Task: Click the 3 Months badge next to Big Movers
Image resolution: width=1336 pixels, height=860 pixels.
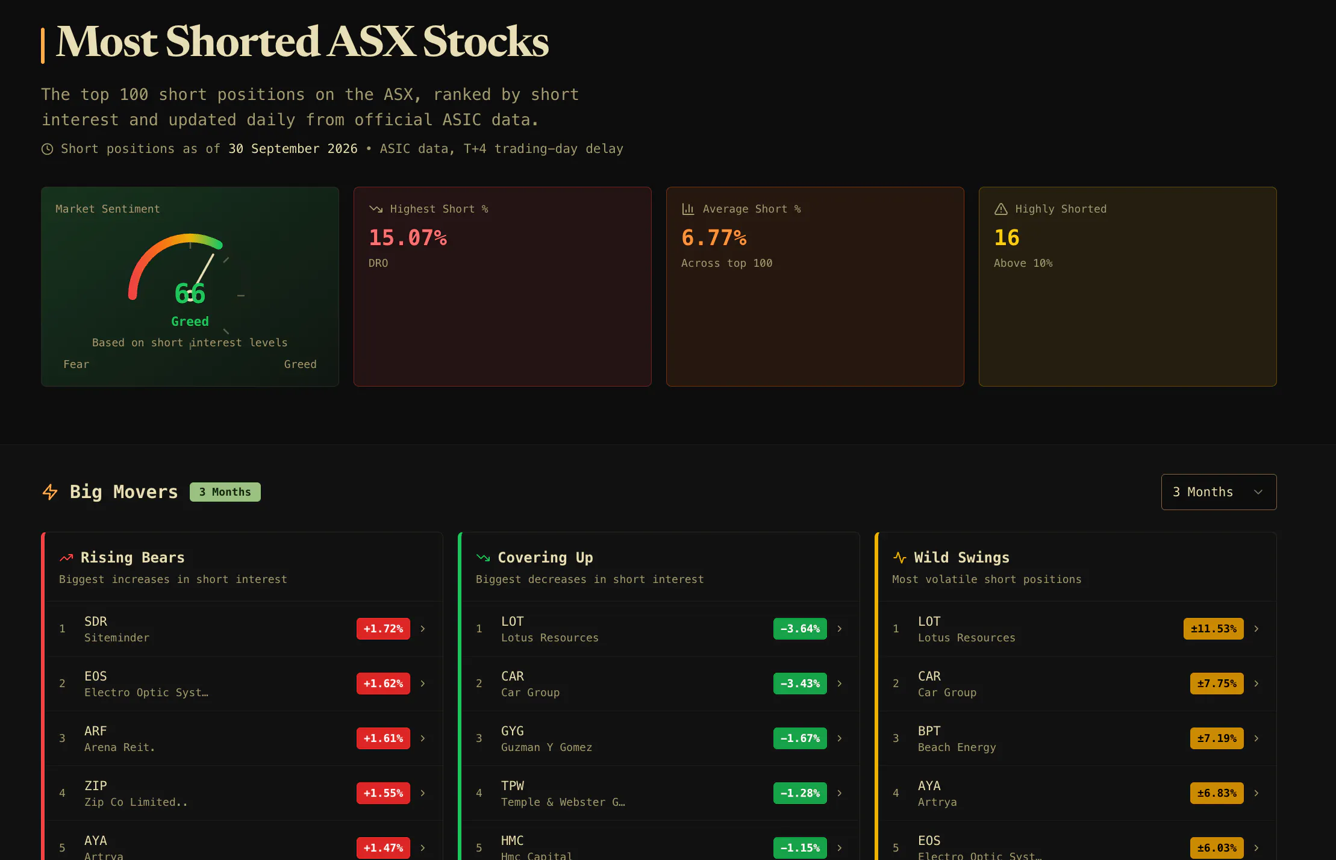Action: tap(225, 492)
